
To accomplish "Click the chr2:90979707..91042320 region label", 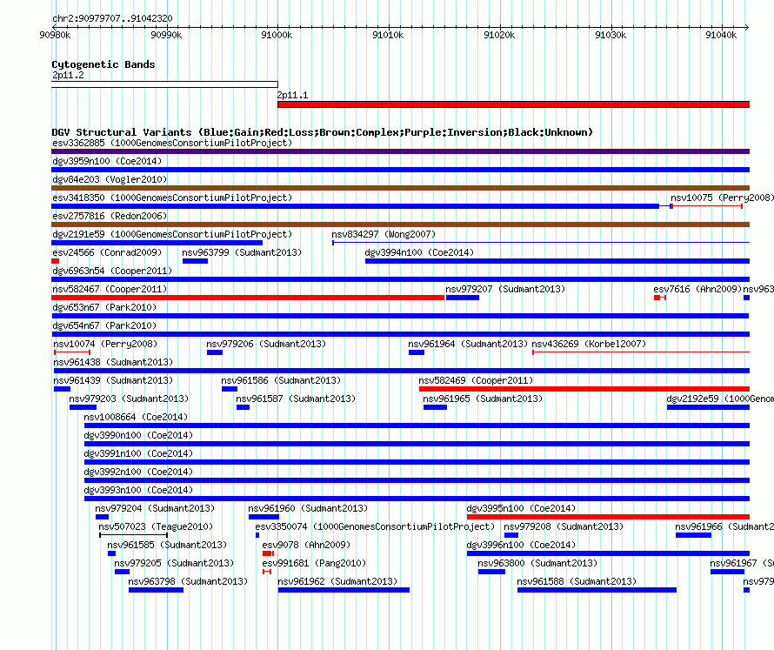I will tap(112, 18).
